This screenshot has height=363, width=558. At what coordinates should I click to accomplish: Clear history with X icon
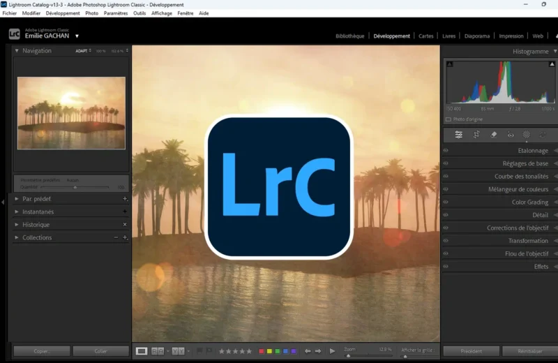(125, 224)
